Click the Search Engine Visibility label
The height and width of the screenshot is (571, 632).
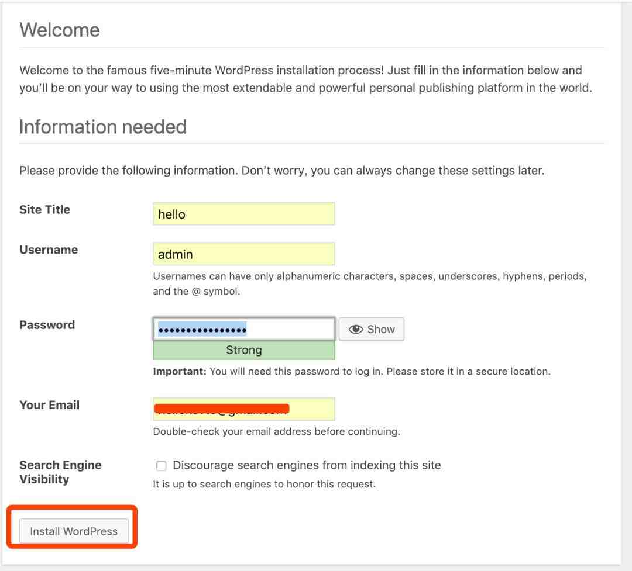[60, 472]
